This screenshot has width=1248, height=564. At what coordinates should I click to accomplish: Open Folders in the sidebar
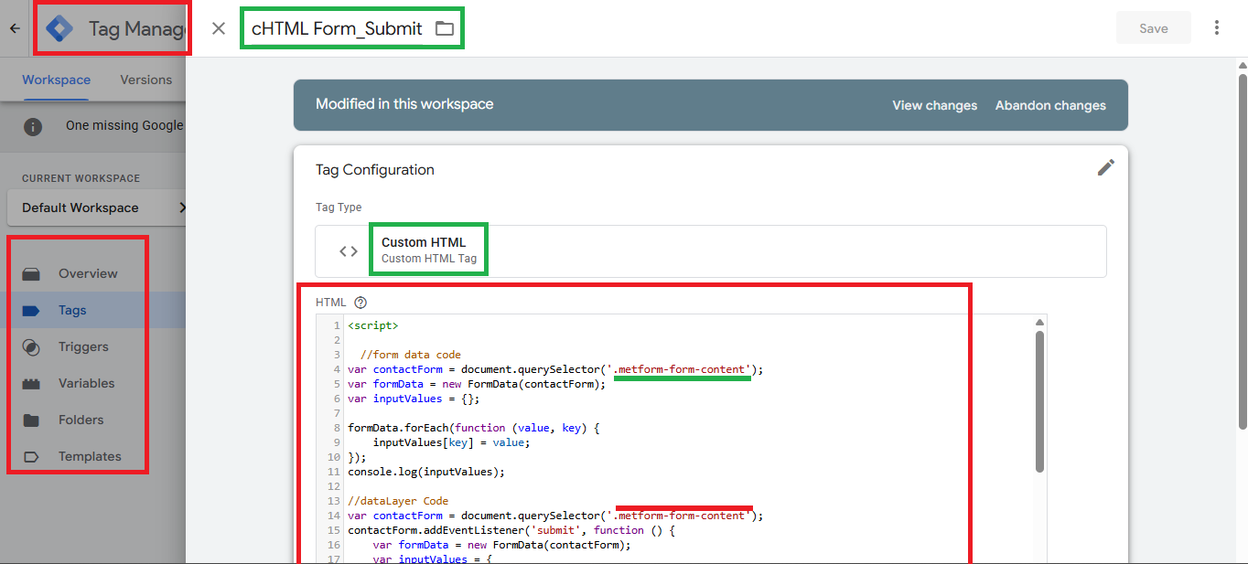(x=81, y=420)
